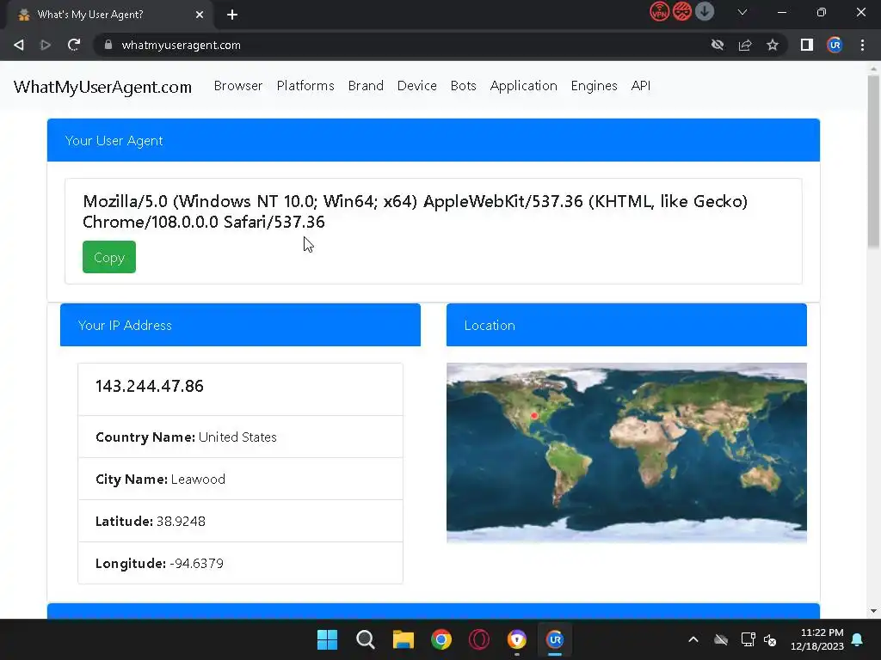Open a new tab with plus
The height and width of the screenshot is (660, 881).
tap(232, 15)
